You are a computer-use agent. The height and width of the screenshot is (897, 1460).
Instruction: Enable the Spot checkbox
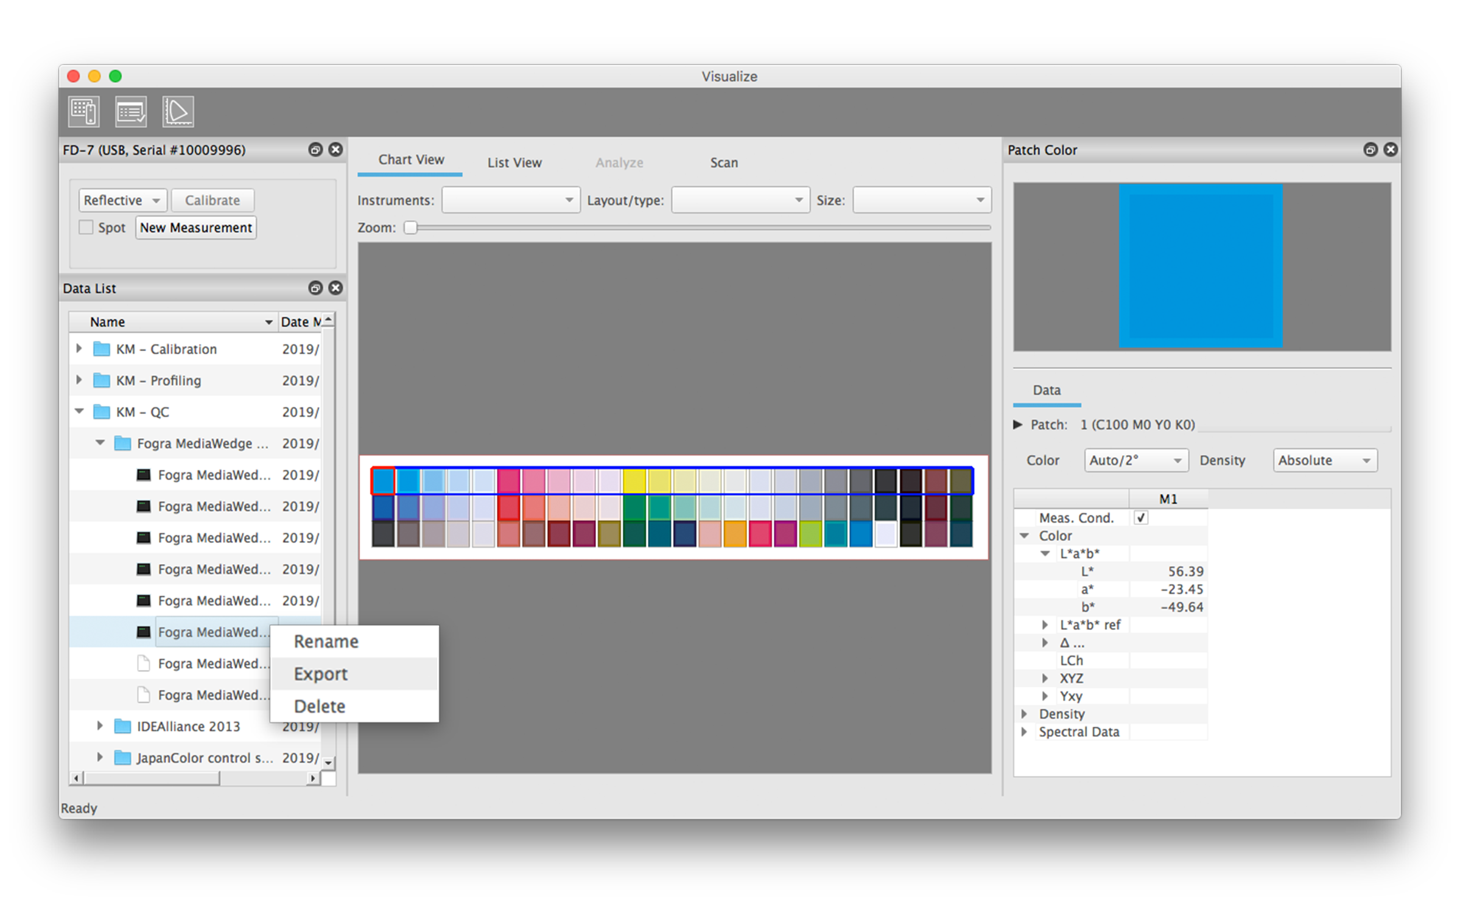click(x=86, y=227)
